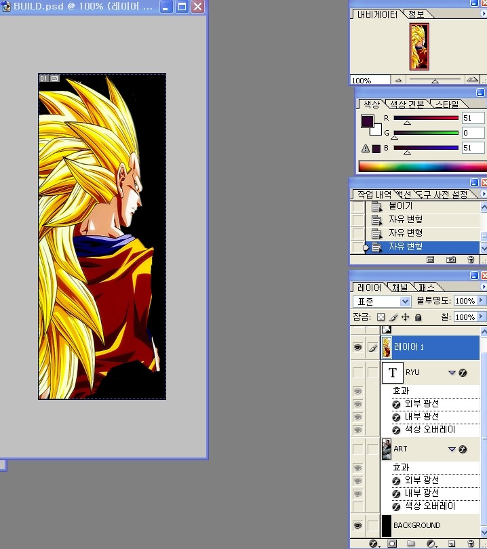This screenshot has height=549, width=487.
Task: Click the history snapshot camera icon
Action: coord(451,260)
